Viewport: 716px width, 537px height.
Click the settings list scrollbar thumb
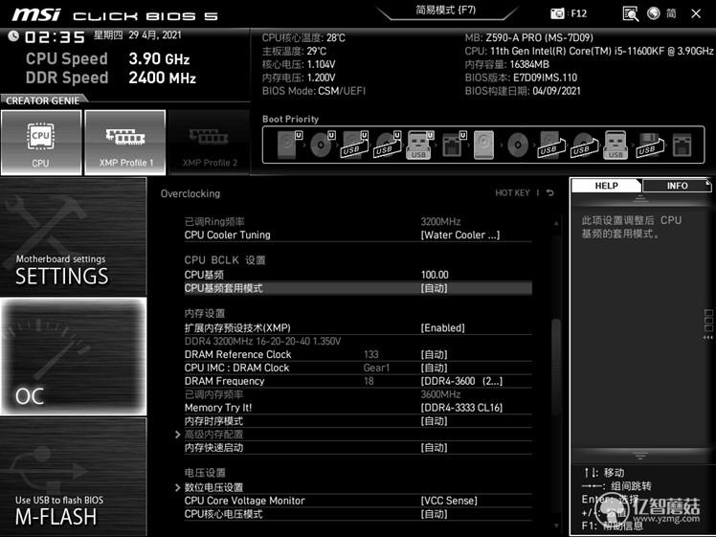556,368
